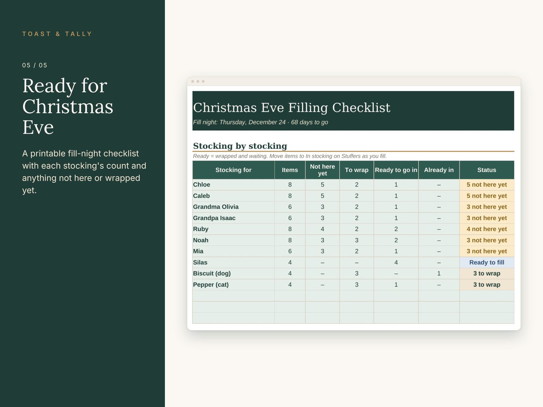Select the "Biscuit (dog)" cell
Image resolution: width=543 pixels, height=407 pixels.
pos(233,273)
